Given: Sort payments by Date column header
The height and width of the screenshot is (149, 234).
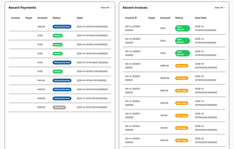Looking at the screenshot, I should click(80, 18).
